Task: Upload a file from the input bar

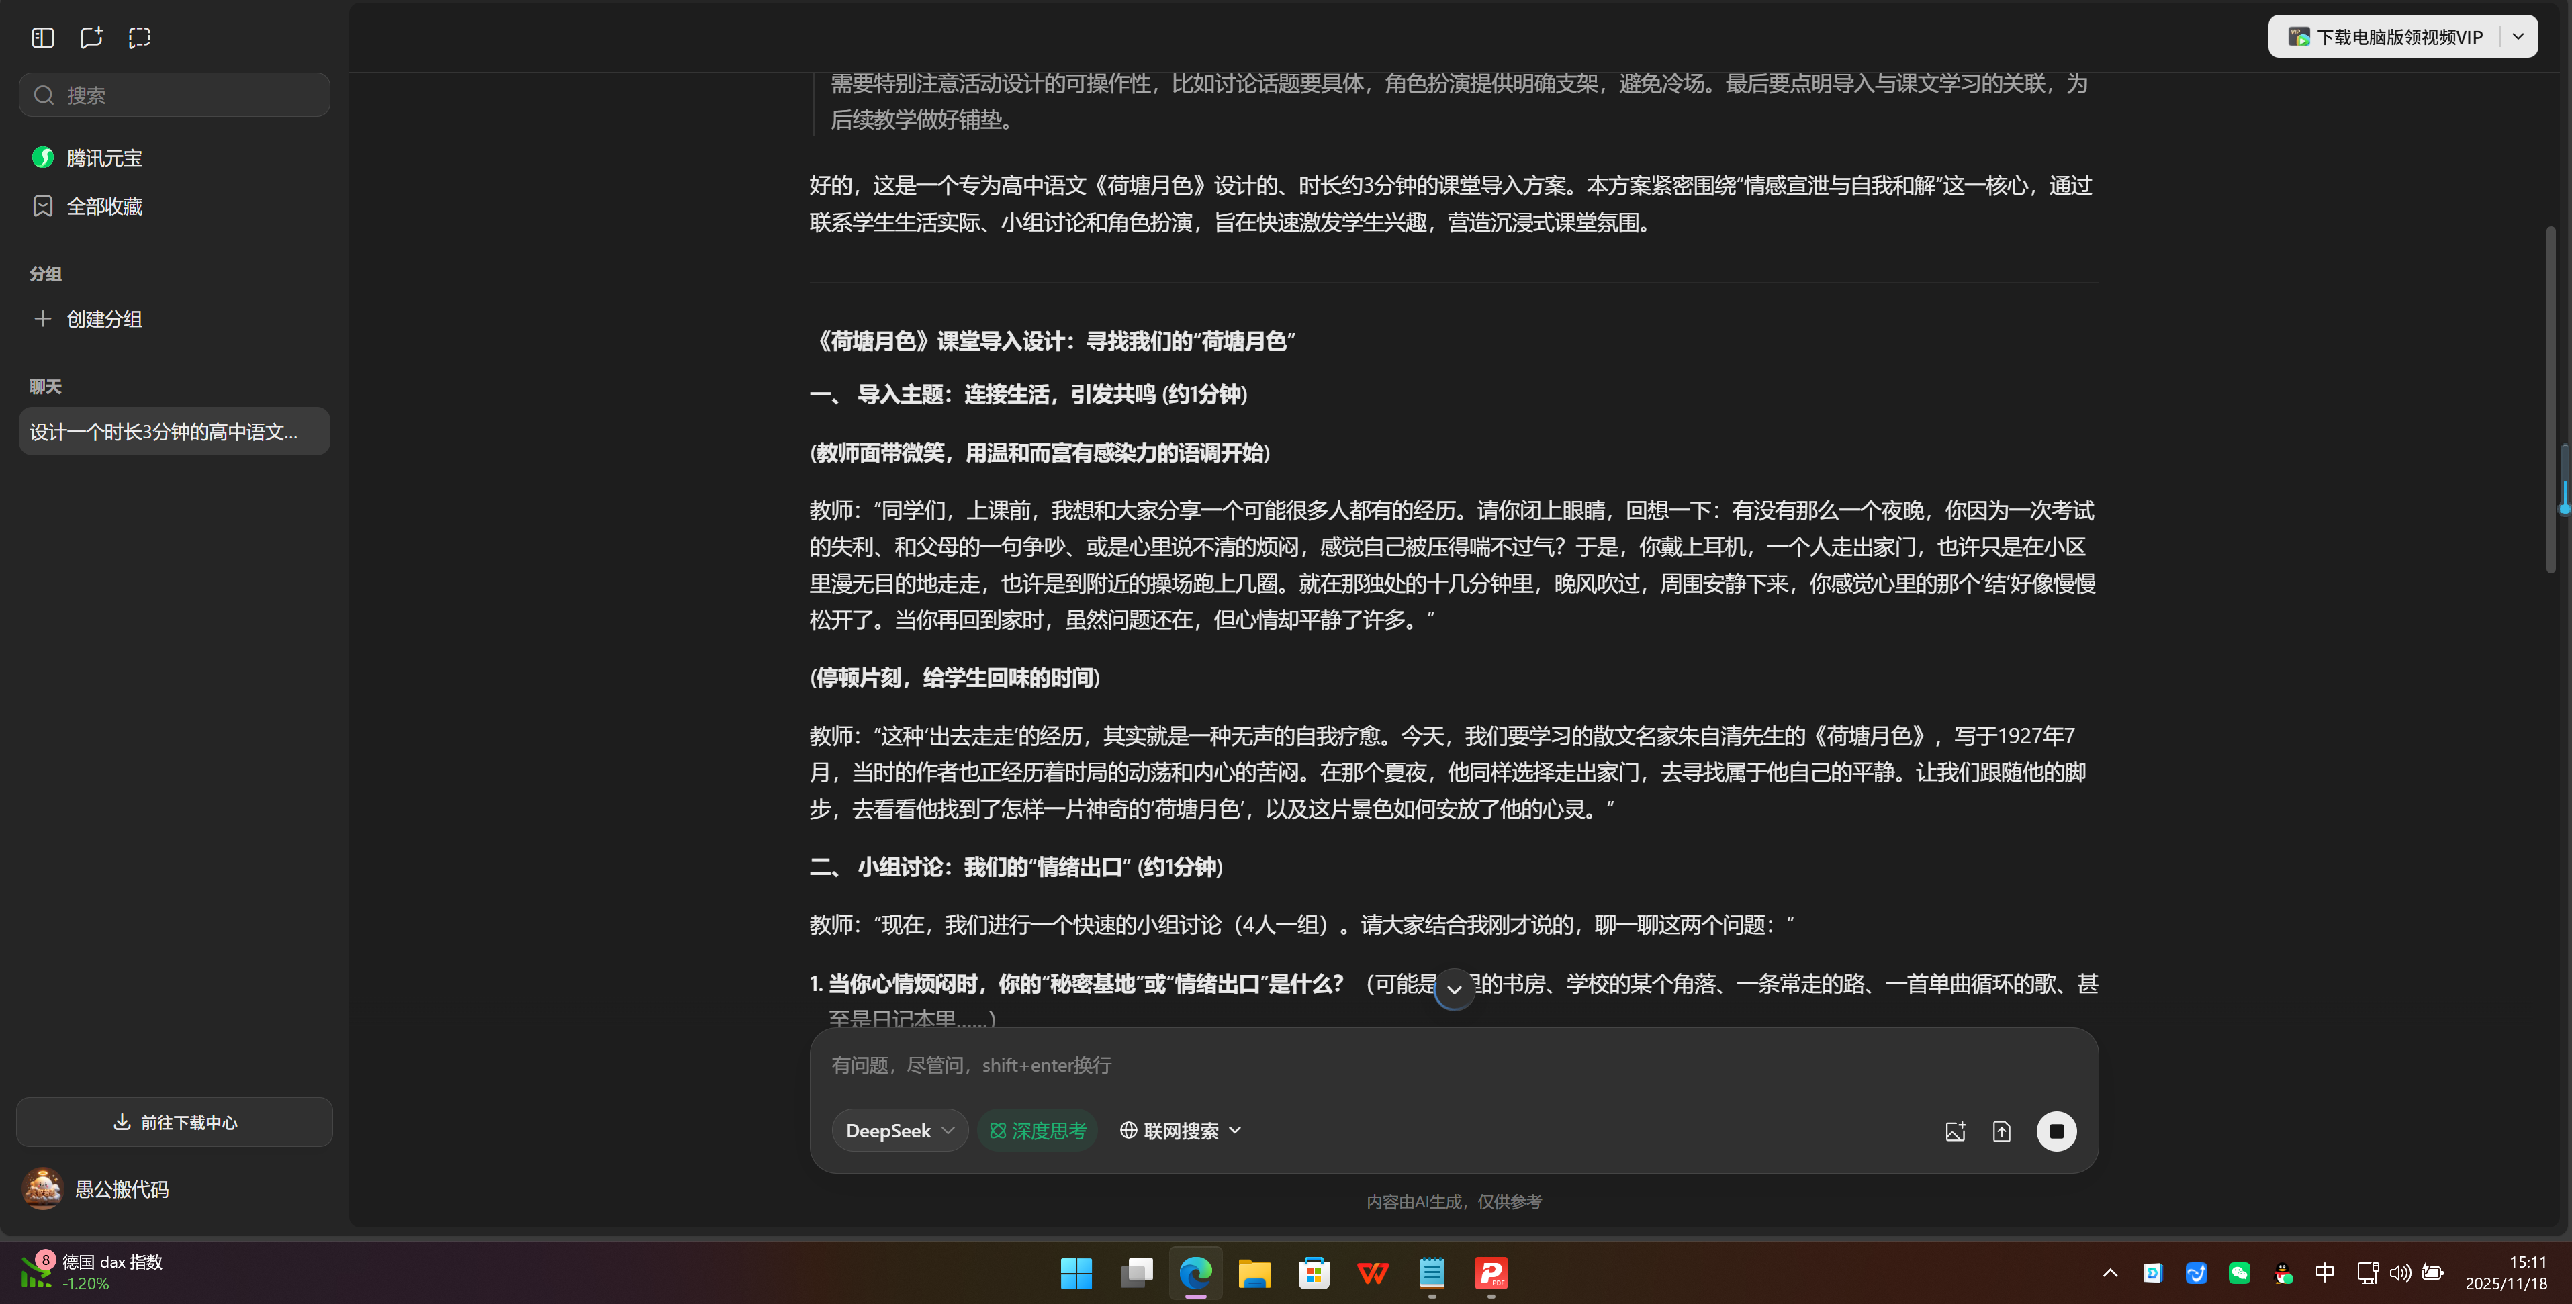Action: pos(2002,1130)
